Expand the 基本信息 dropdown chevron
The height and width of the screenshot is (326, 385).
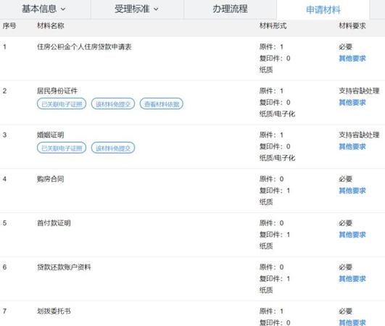(x=63, y=9)
